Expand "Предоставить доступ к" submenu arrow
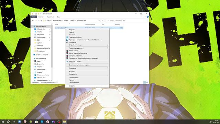Screen dimensions: 220x124 [x=108, y=48]
